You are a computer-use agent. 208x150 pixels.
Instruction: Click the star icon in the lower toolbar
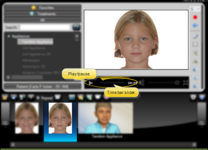[81, 98]
